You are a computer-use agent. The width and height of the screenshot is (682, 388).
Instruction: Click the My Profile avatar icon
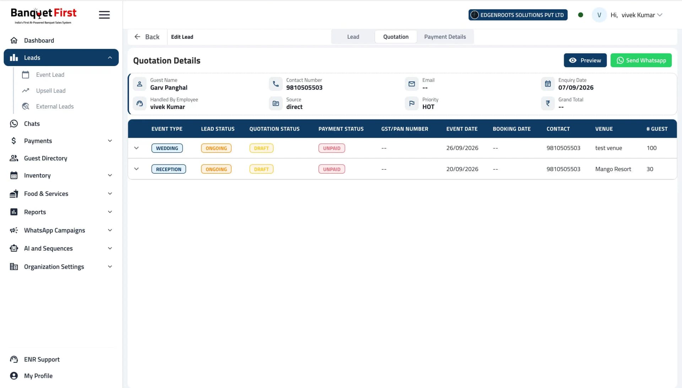point(14,376)
